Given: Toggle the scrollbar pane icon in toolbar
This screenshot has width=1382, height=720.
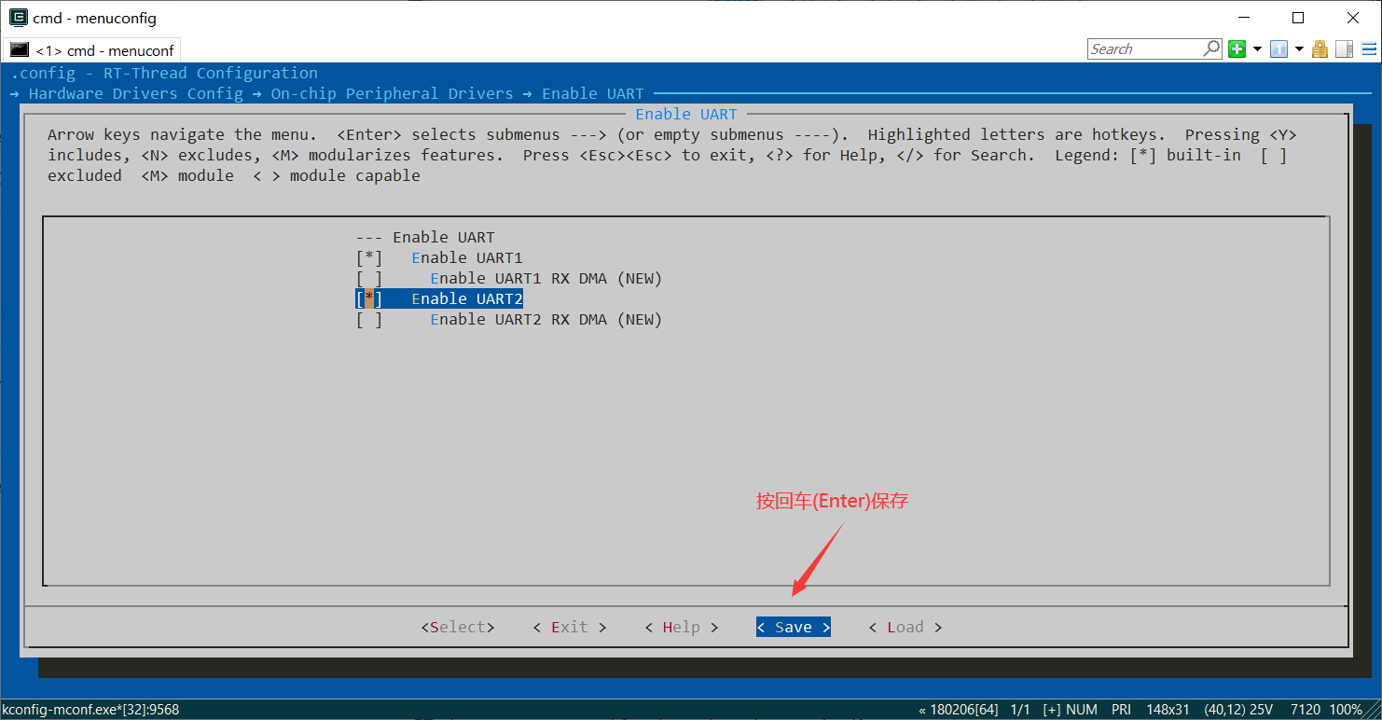Looking at the screenshot, I should click(x=1344, y=49).
